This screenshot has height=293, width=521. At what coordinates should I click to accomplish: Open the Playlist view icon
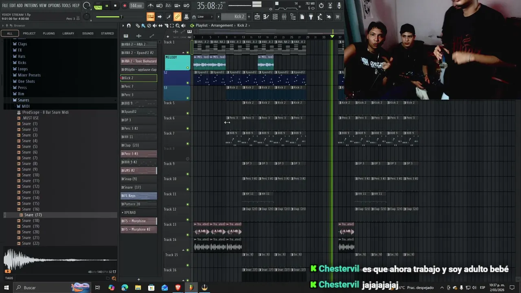257,17
